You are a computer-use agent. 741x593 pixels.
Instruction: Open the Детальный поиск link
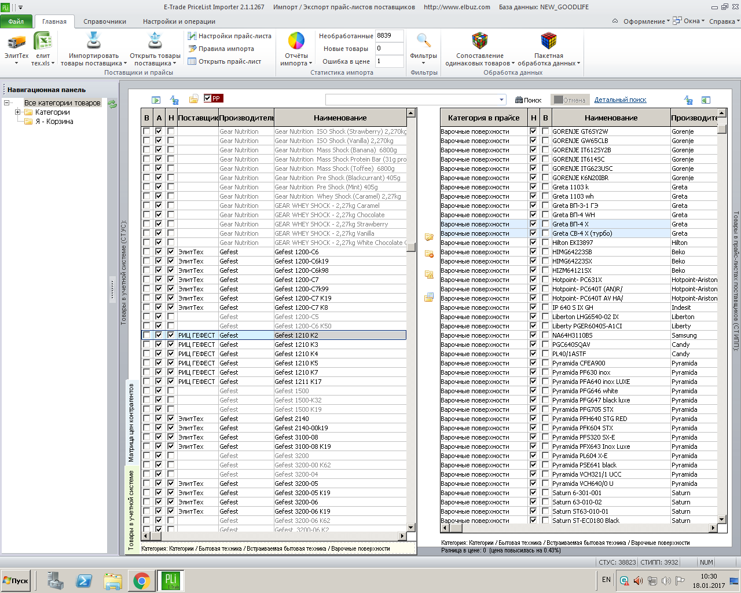coord(620,100)
